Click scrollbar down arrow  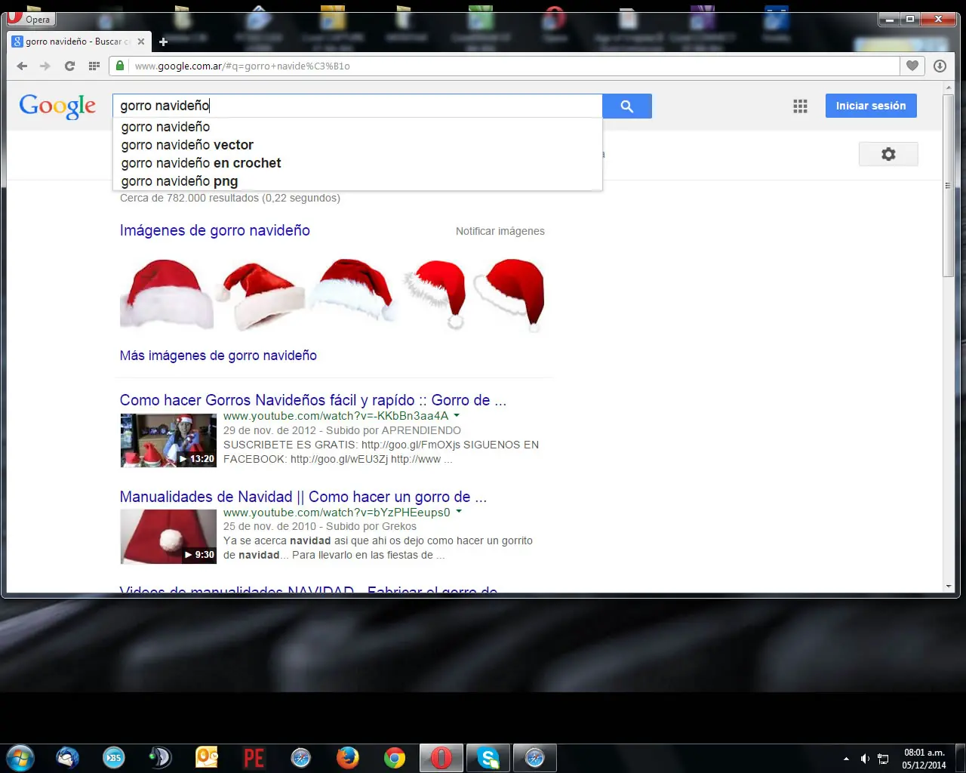(x=949, y=587)
